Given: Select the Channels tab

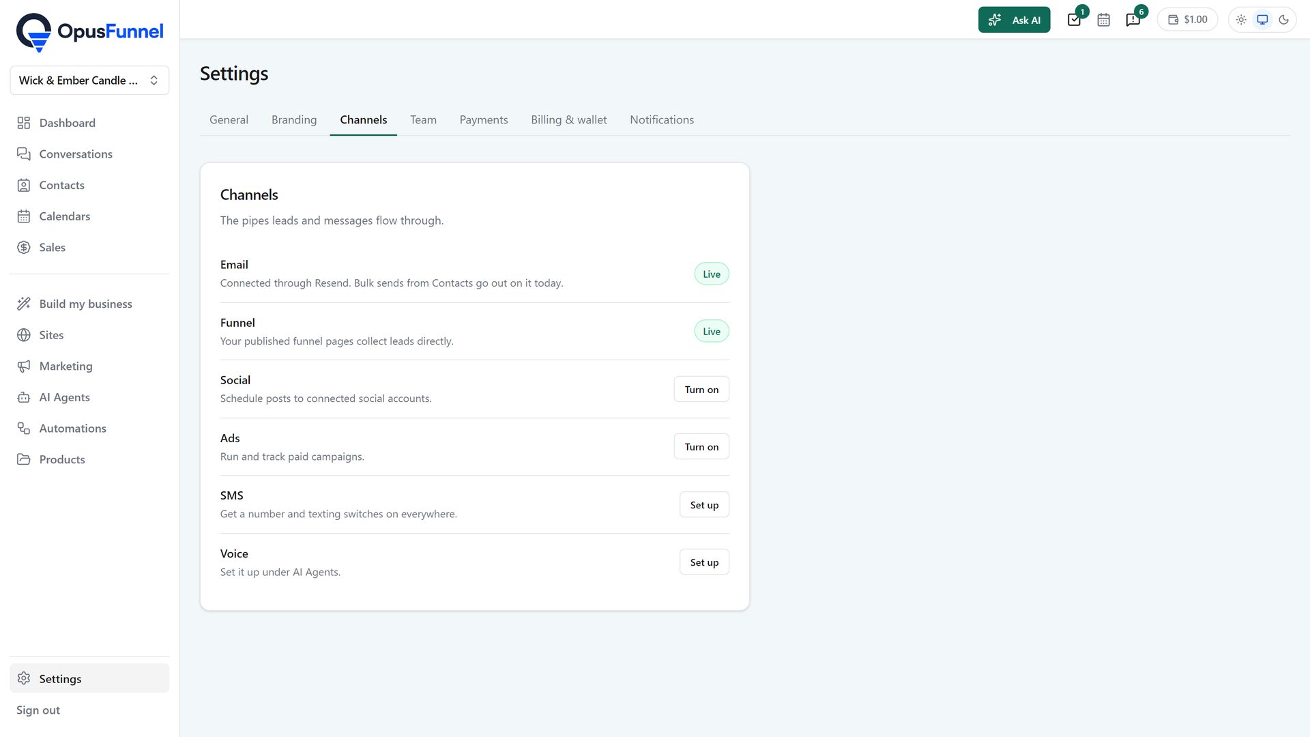Looking at the screenshot, I should click(364, 120).
